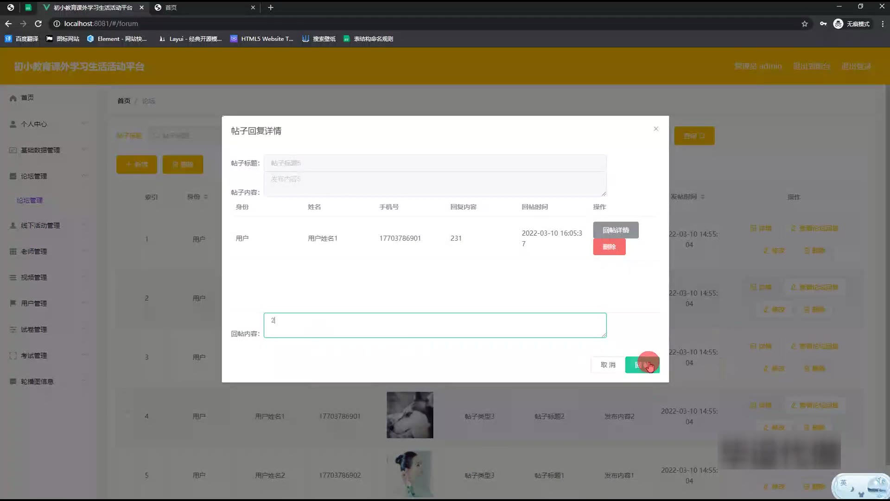
Task: Click 取消 button in the dialog
Action: tap(608, 365)
